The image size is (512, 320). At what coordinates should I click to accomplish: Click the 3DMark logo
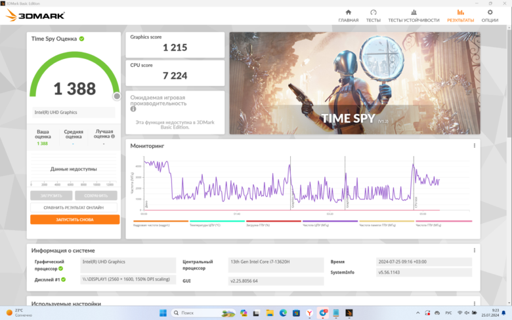pos(35,15)
